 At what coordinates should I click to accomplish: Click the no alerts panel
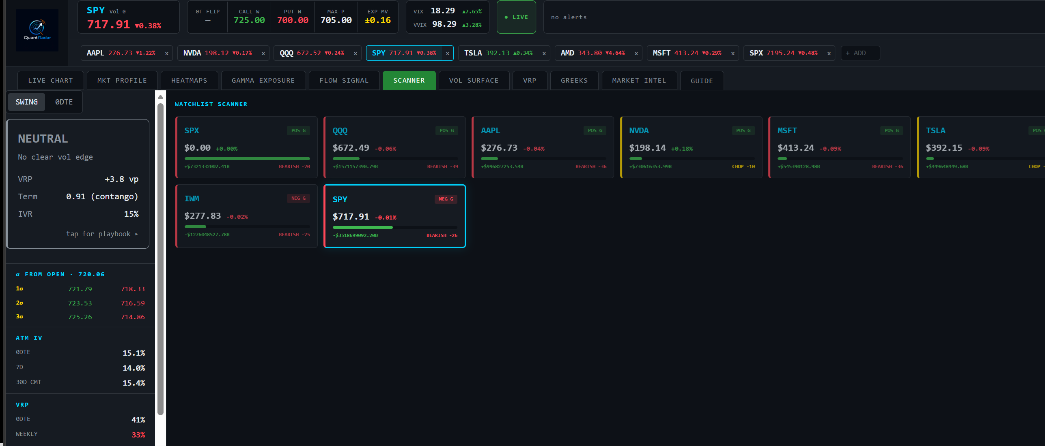[x=794, y=17]
